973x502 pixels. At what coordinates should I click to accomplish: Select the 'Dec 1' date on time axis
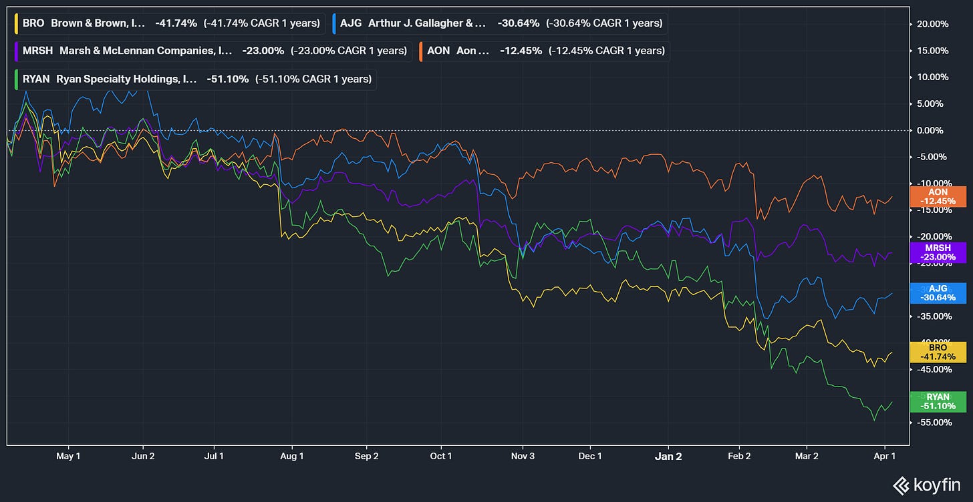pos(591,457)
